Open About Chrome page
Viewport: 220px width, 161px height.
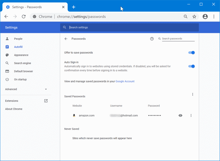pyautogui.click(x=14, y=109)
